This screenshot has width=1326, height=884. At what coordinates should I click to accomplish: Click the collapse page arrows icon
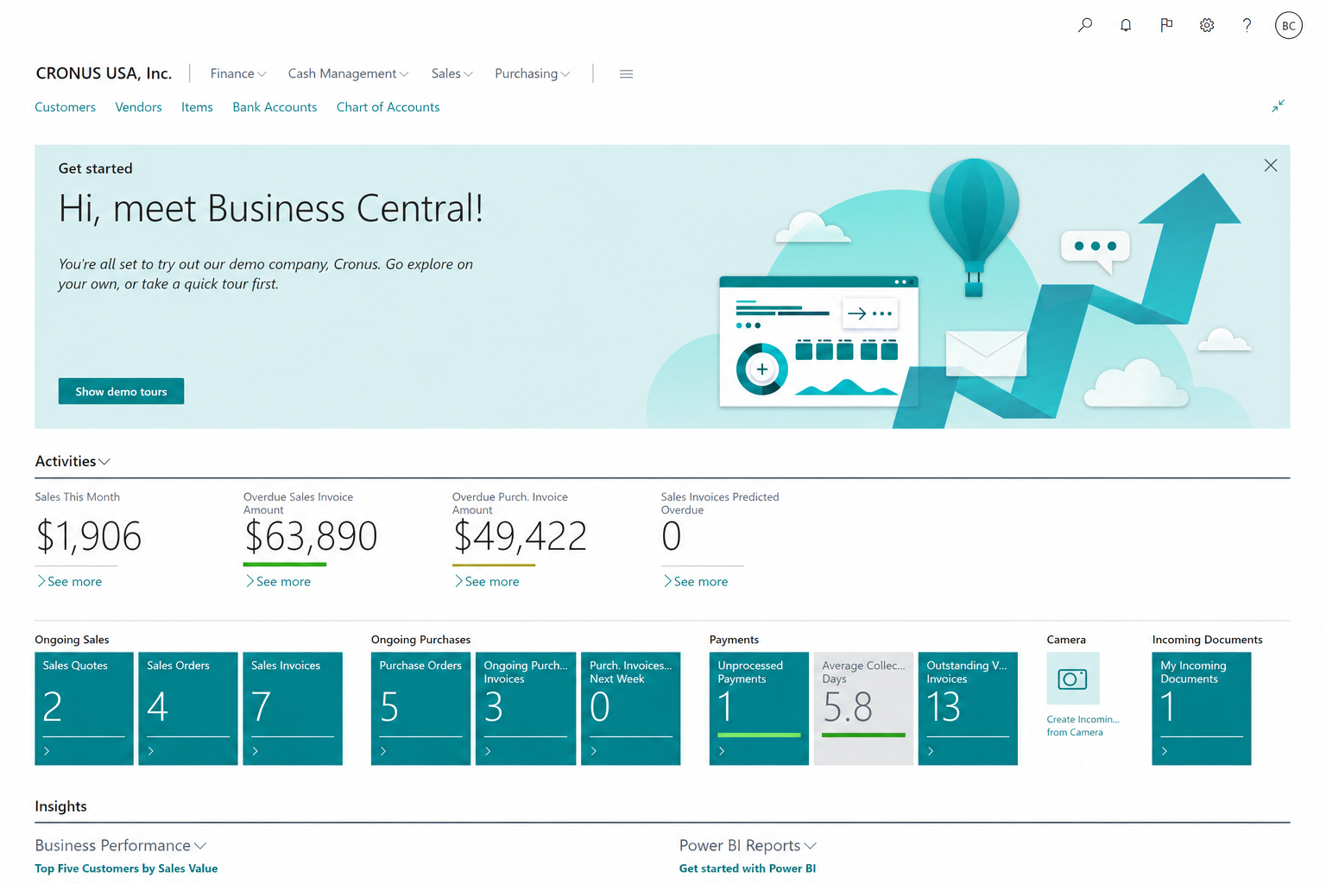click(1278, 106)
